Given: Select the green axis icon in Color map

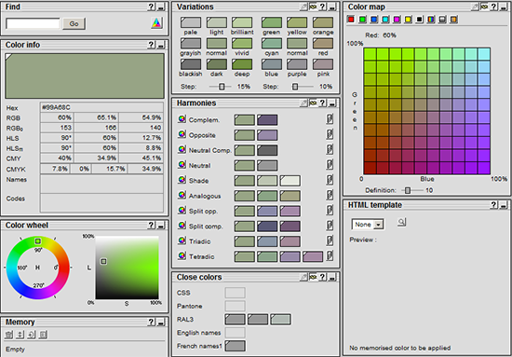Looking at the screenshot, I should coord(362,20).
